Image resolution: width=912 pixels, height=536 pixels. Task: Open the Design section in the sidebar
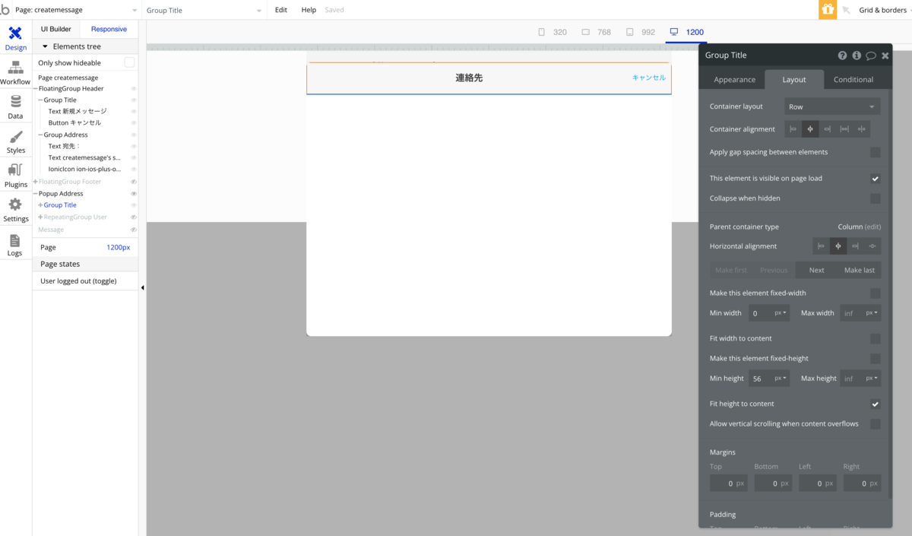point(15,39)
